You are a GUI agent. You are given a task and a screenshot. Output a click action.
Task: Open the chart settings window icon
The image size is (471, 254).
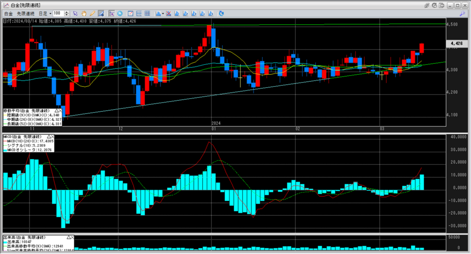(x=130, y=13)
